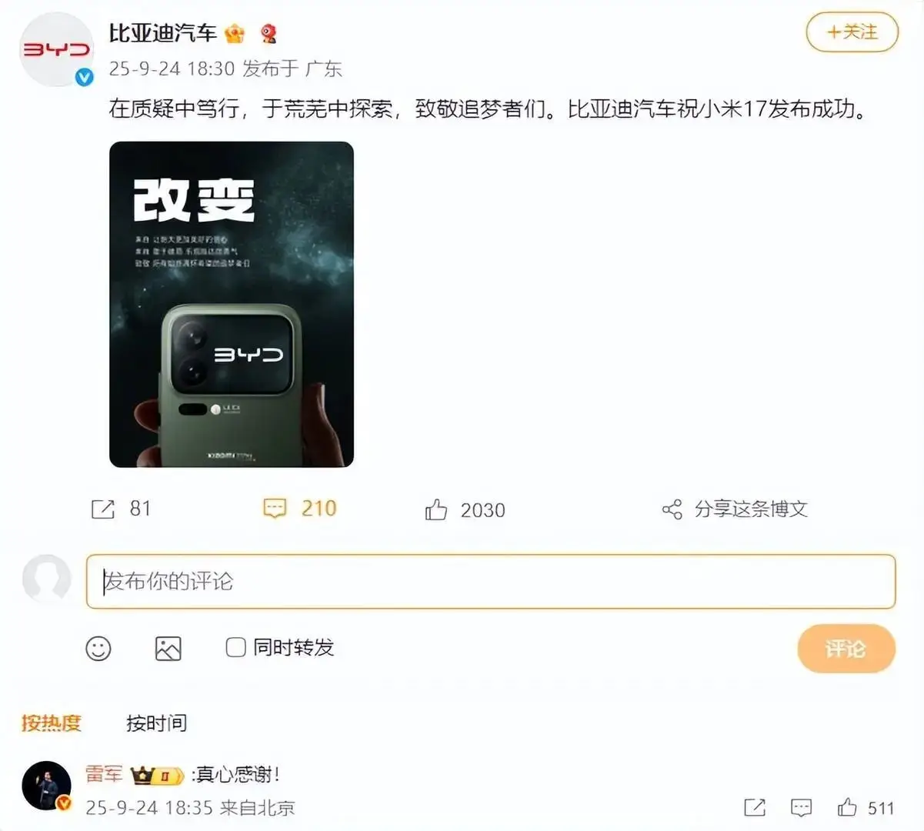The height and width of the screenshot is (831, 924).
Task: Click the repost icon showing 81
Action: coord(103,509)
